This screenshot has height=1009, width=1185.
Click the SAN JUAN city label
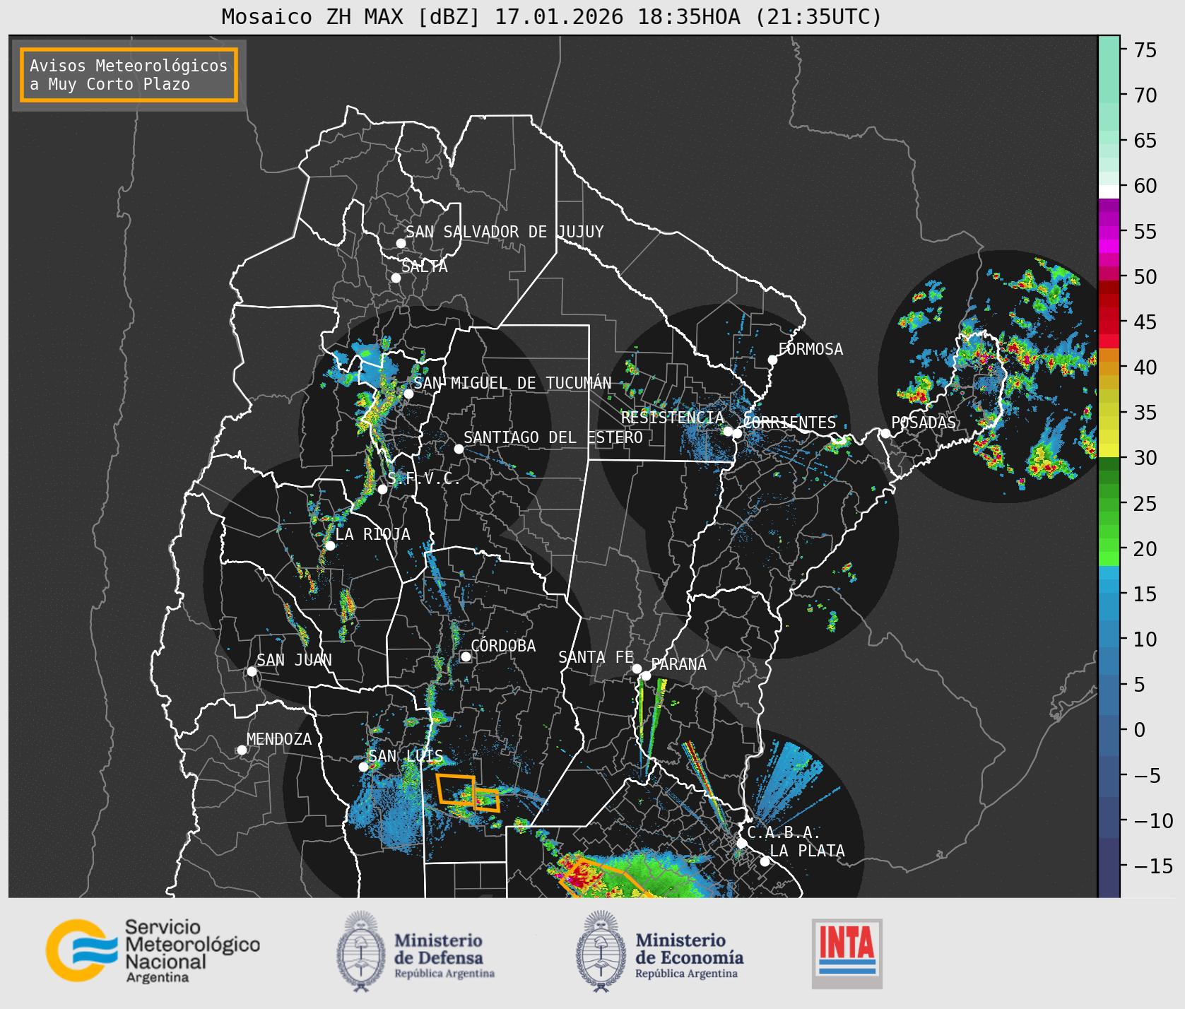(x=294, y=660)
